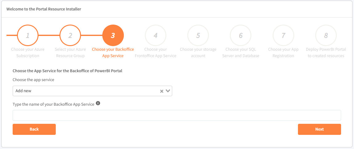Select 'Select your Azure Resource Group' step label
The image size is (354, 149).
70,53
